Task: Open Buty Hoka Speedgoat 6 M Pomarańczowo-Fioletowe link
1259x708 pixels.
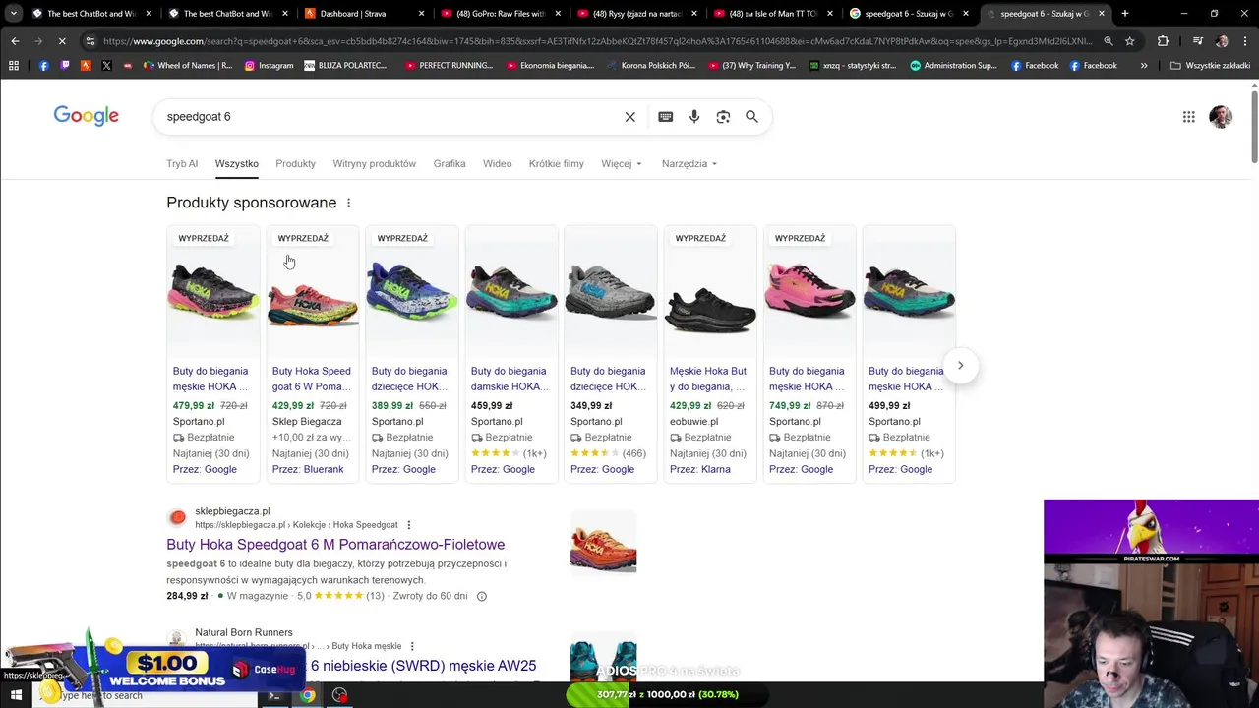Action: (x=335, y=545)
